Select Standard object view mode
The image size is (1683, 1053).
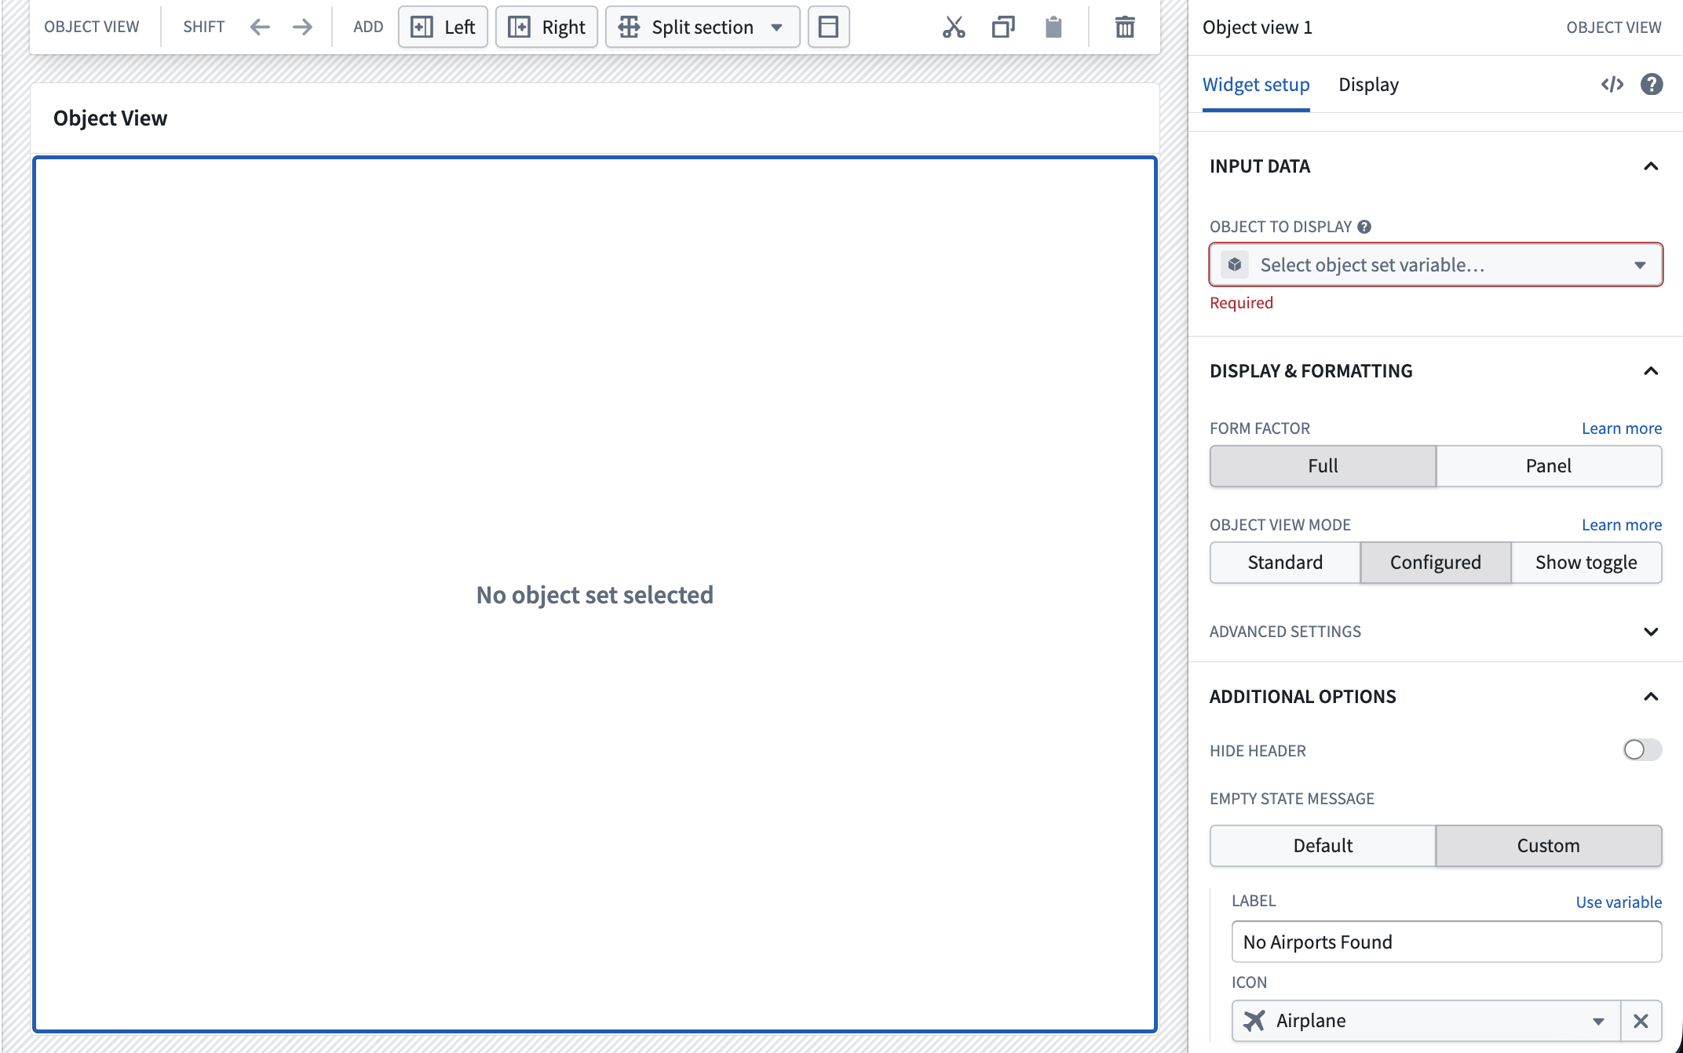(x=1285, y=563)
